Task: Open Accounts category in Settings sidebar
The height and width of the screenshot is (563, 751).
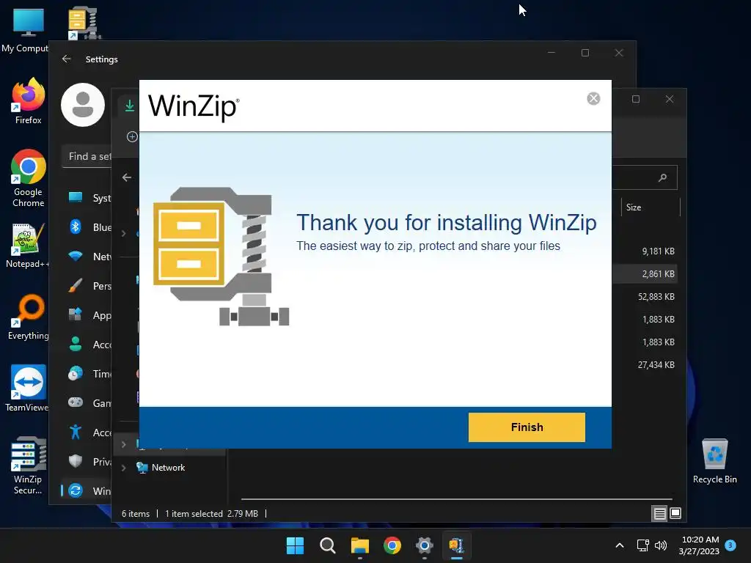Action: pyautogui.click(x=89, y=345)
